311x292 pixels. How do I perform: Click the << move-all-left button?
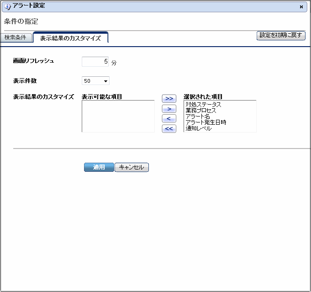(x=169, y=128)
